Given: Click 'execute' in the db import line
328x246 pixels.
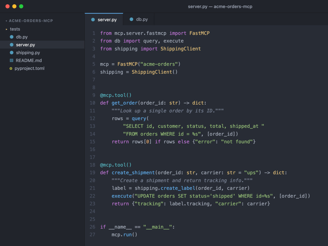Looking at the screenshot, I should coord(174,41).
